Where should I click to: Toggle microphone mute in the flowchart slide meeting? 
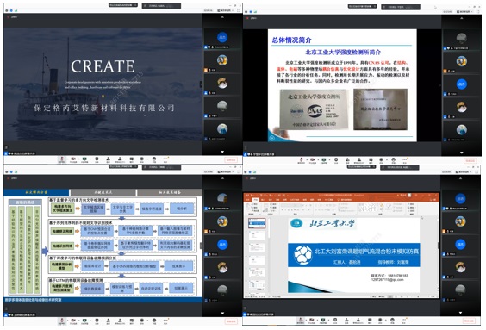[62, 320]
